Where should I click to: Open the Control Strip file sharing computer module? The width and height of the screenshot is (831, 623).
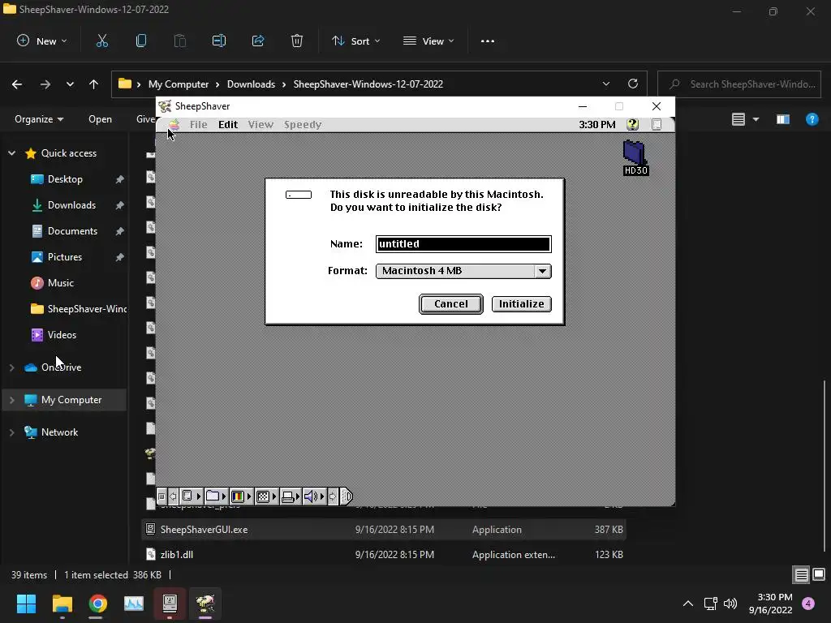click(191, 496)
